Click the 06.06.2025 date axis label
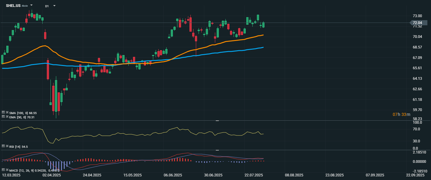431x180 pixels. pyautogui.click(x=173, y=175)
